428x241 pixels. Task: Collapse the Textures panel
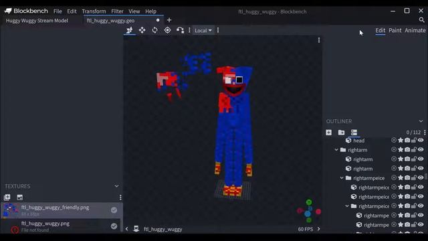[116, 186]
